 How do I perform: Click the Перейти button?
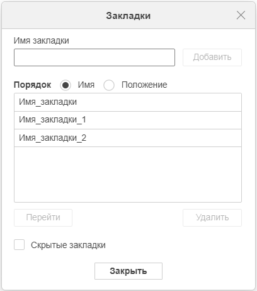tap(43, 218)
